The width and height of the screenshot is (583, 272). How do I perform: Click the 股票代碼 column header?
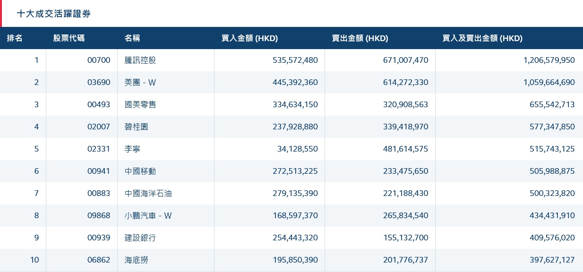[69, 38]
